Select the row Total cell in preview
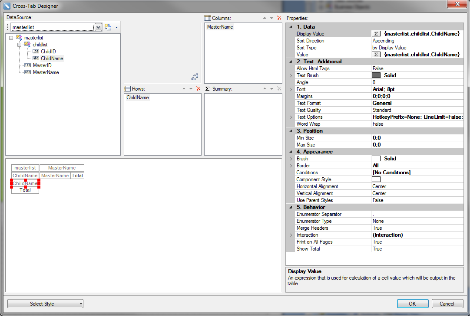This screenshot has height=316, width=470. pos(25,190)
